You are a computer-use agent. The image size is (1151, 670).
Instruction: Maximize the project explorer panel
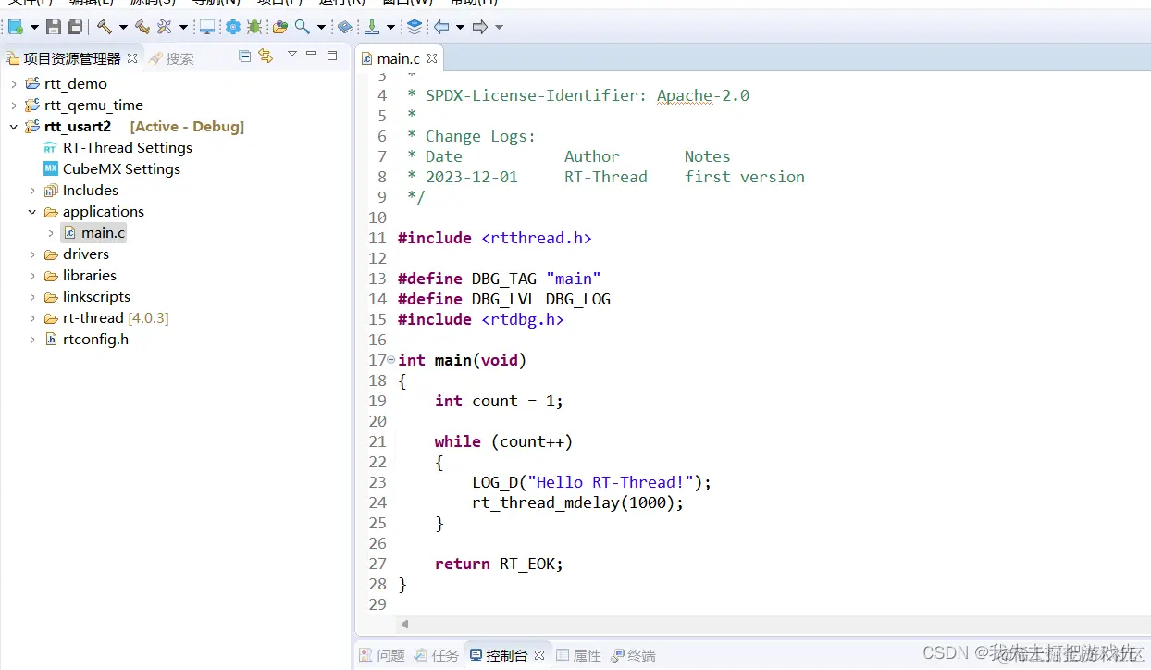click(332, 56)
